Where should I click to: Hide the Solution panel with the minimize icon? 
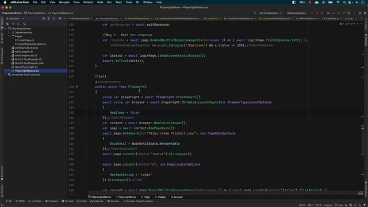65,18
